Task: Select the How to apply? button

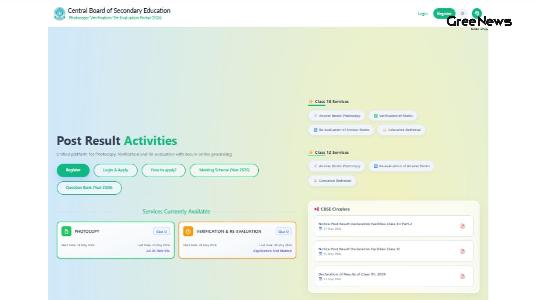Action: tap(164, 170)
